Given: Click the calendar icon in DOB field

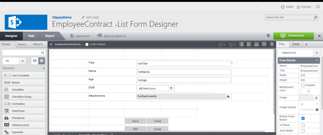Looking at the screenshot, I should point(171,88).
